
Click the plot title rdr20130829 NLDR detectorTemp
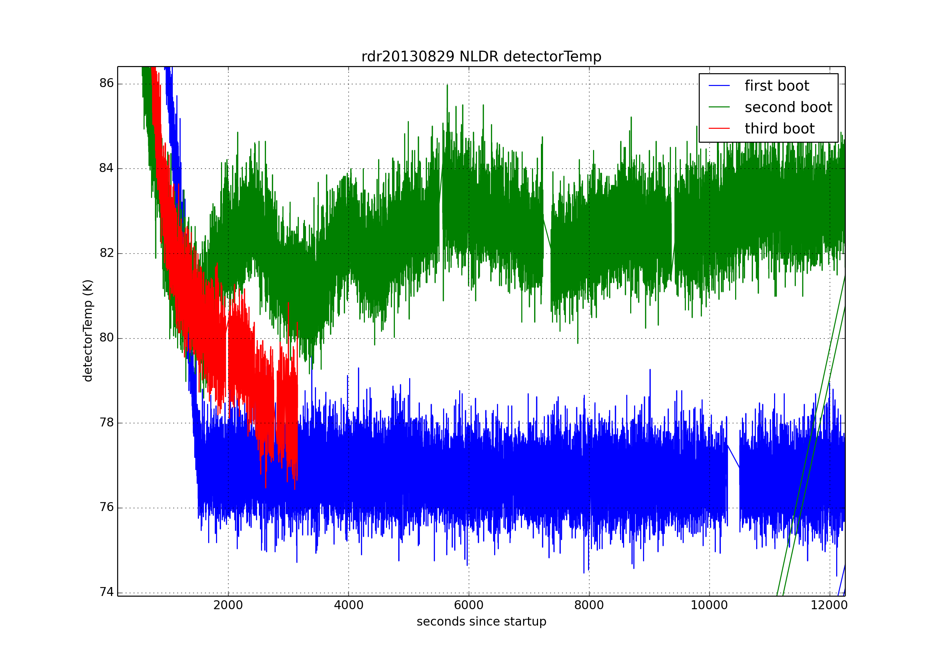click(x=481, y=56)
